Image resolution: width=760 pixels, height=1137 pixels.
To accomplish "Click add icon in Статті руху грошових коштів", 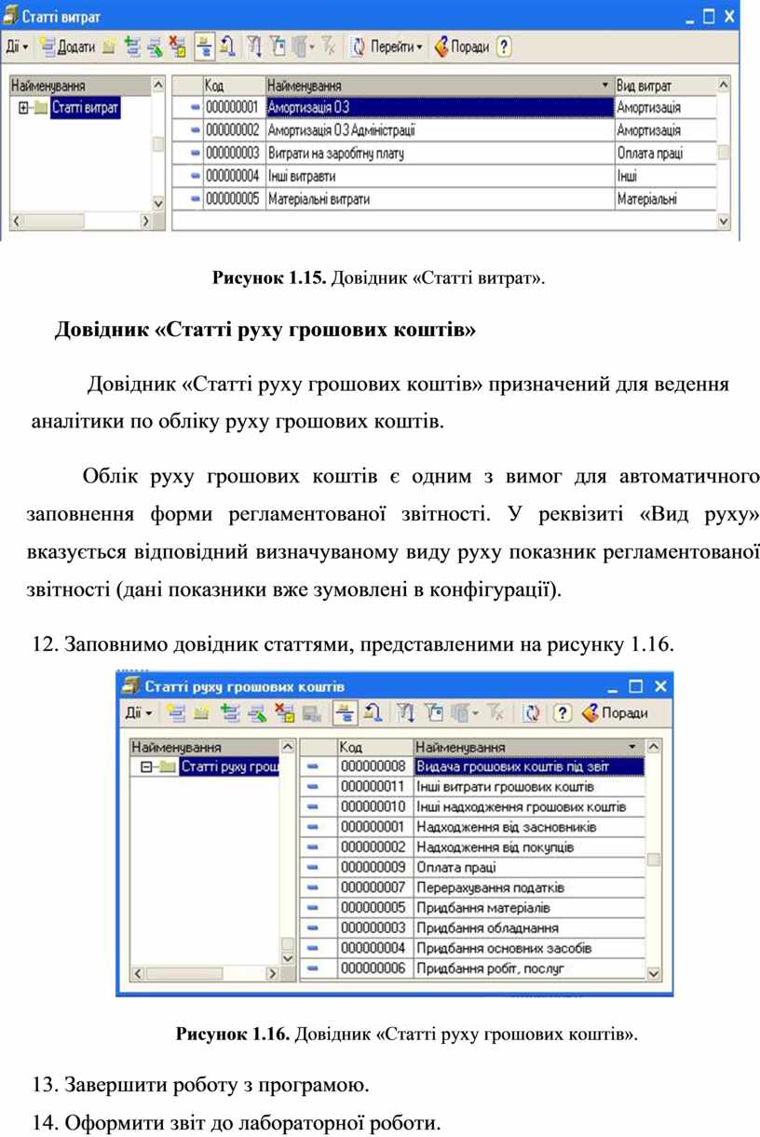I will tap(174, 713).
